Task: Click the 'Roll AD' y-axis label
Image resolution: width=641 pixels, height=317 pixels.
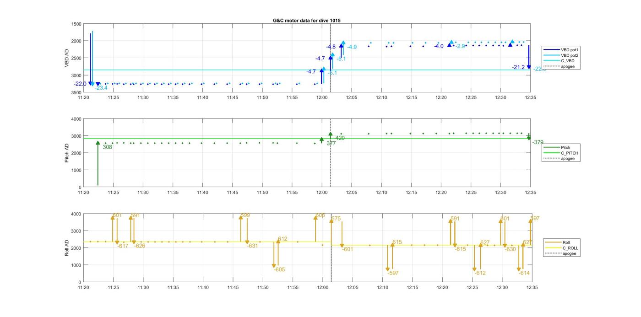Action: (67, 248)
